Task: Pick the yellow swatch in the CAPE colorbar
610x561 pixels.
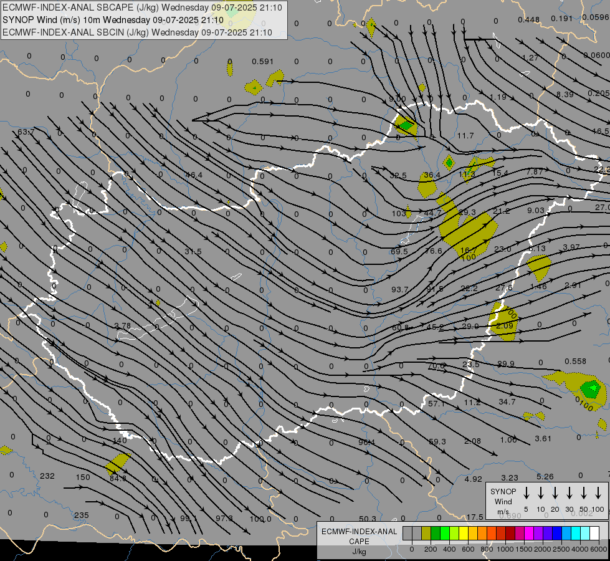Action: tap(464, 534)
